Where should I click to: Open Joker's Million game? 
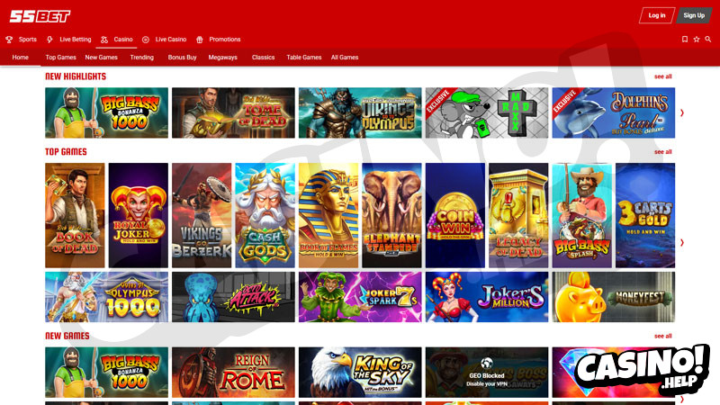coord(487,297)
